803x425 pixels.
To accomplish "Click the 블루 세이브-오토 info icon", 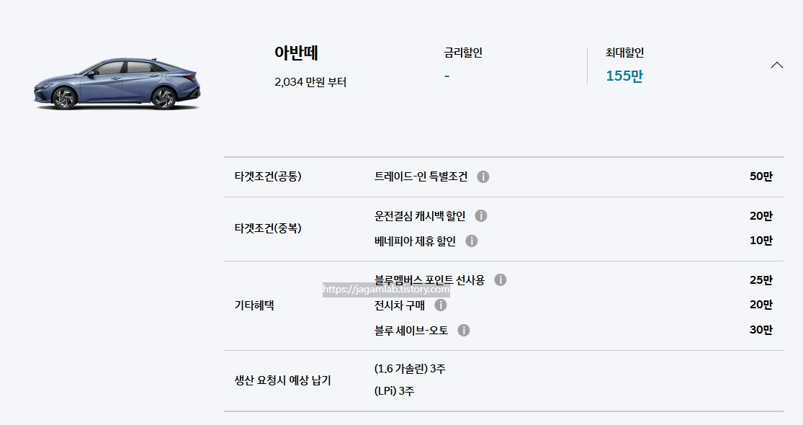I will (x=465, y=330).
